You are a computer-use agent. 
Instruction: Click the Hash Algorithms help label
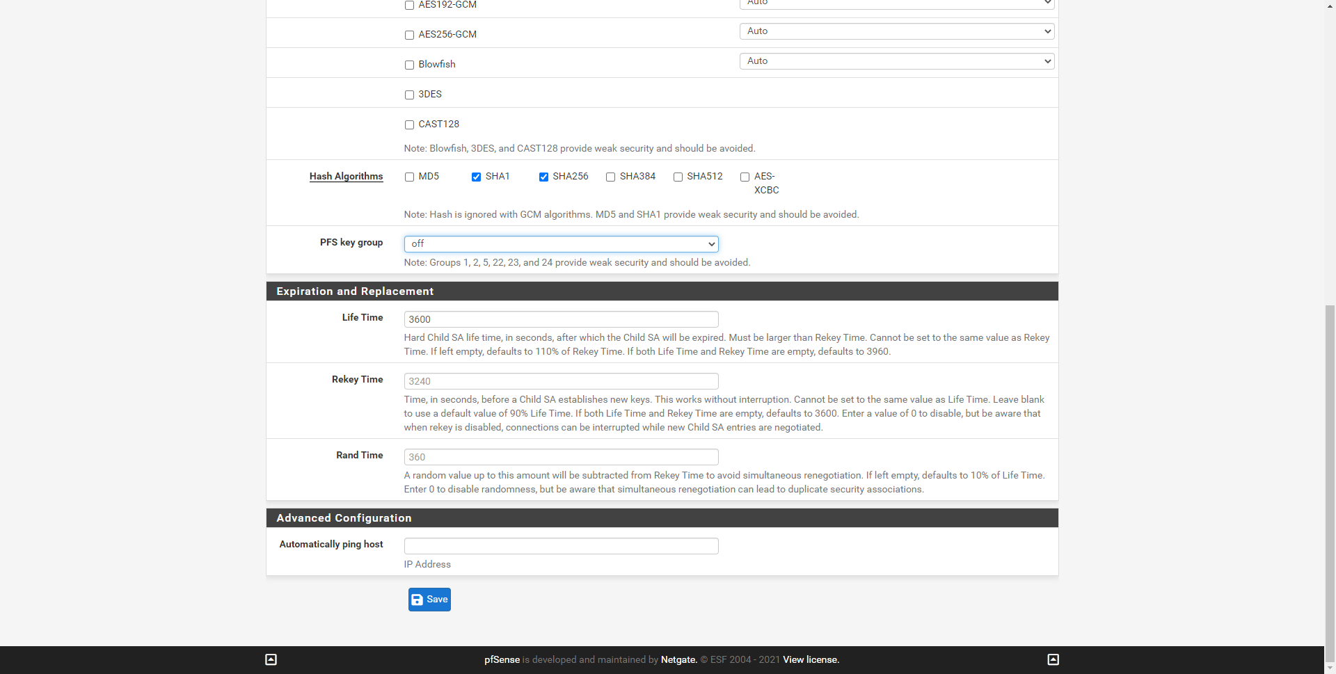point(346,177)
